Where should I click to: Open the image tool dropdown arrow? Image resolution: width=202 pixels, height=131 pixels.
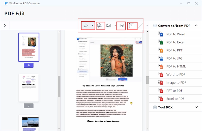[115, 25]
